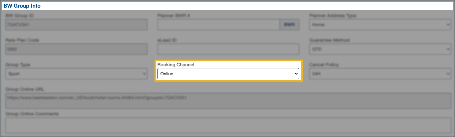Click the Group Type label
Viewport: 455px width, 137px height.
pyautogui.click(x=17, y=65)
